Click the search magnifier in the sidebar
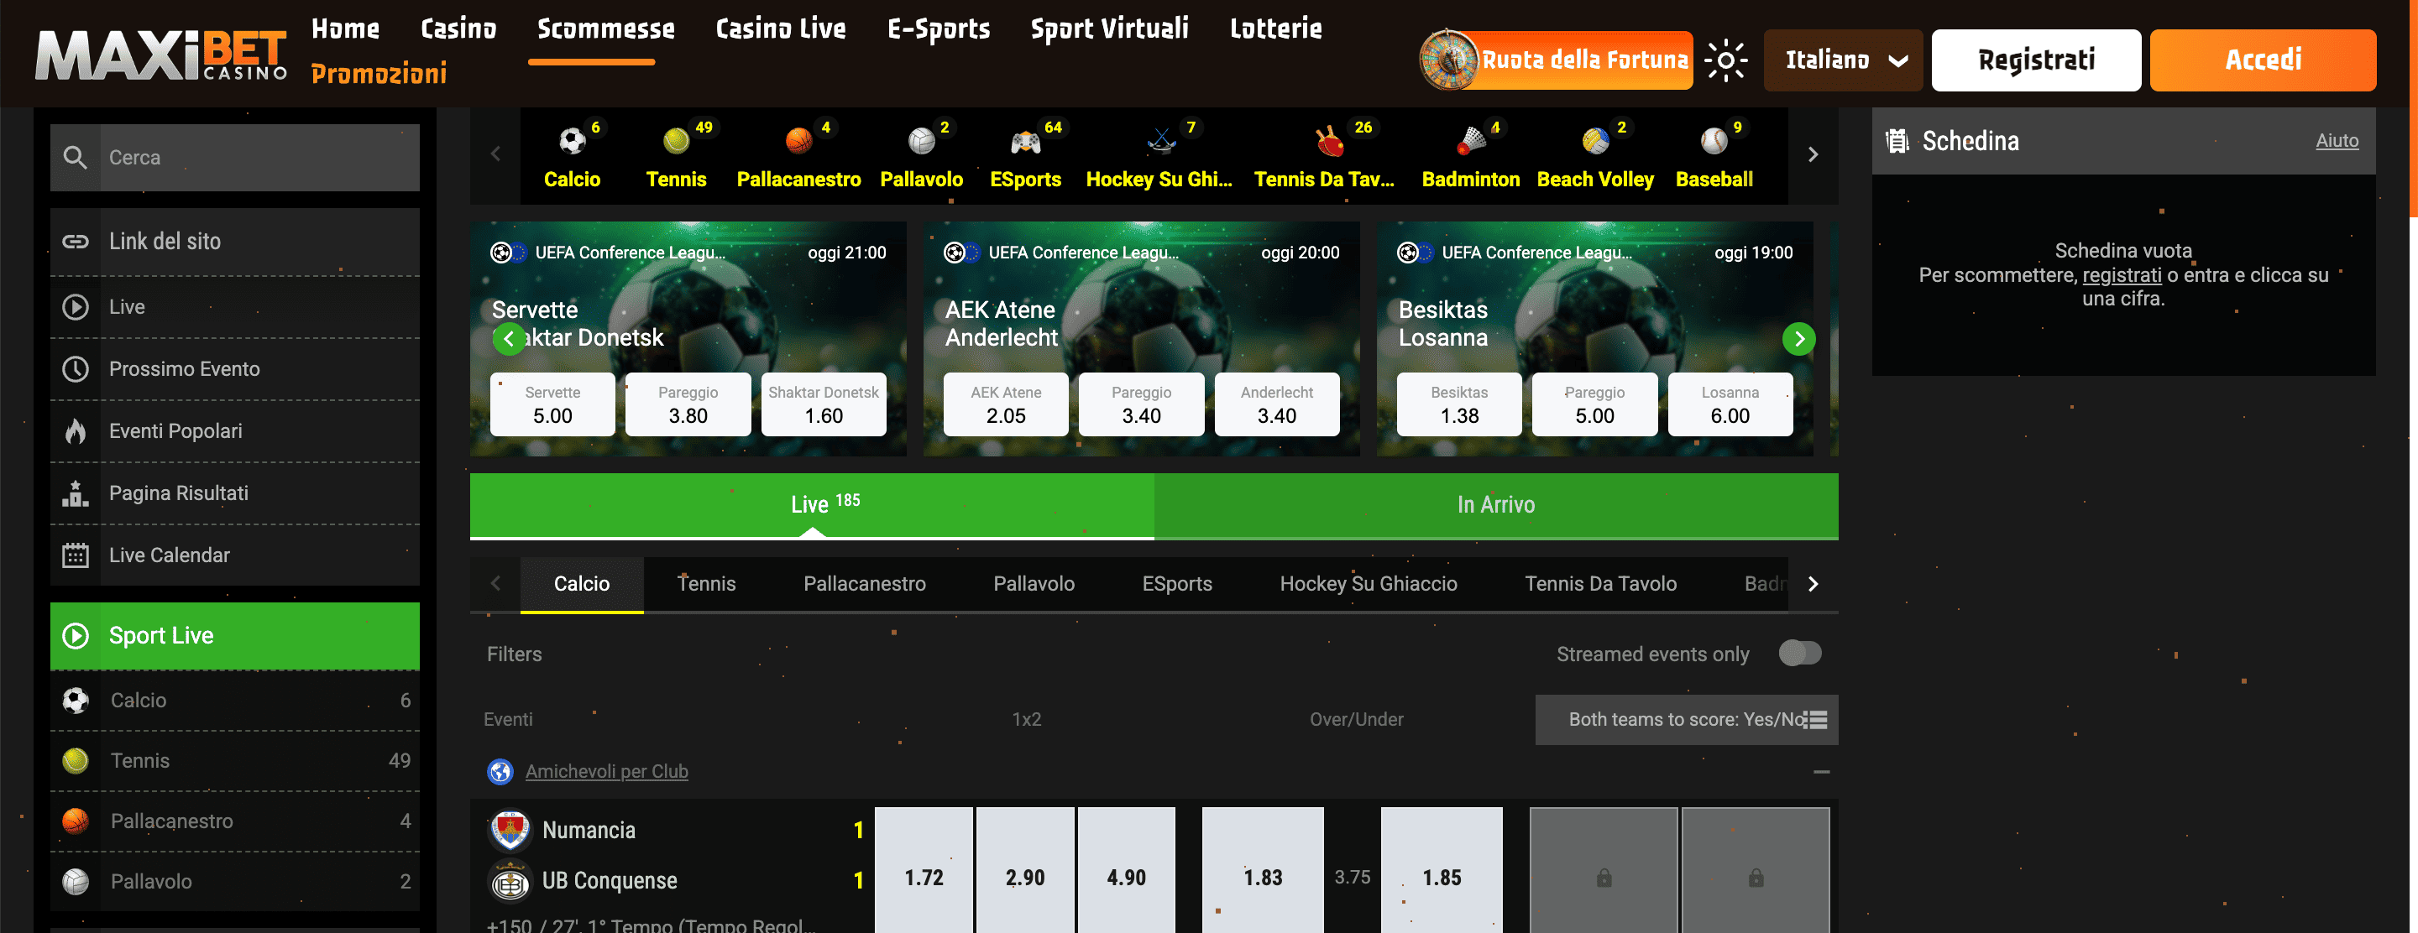Screen dimensions: 2418x933 [x=76, y=157]
